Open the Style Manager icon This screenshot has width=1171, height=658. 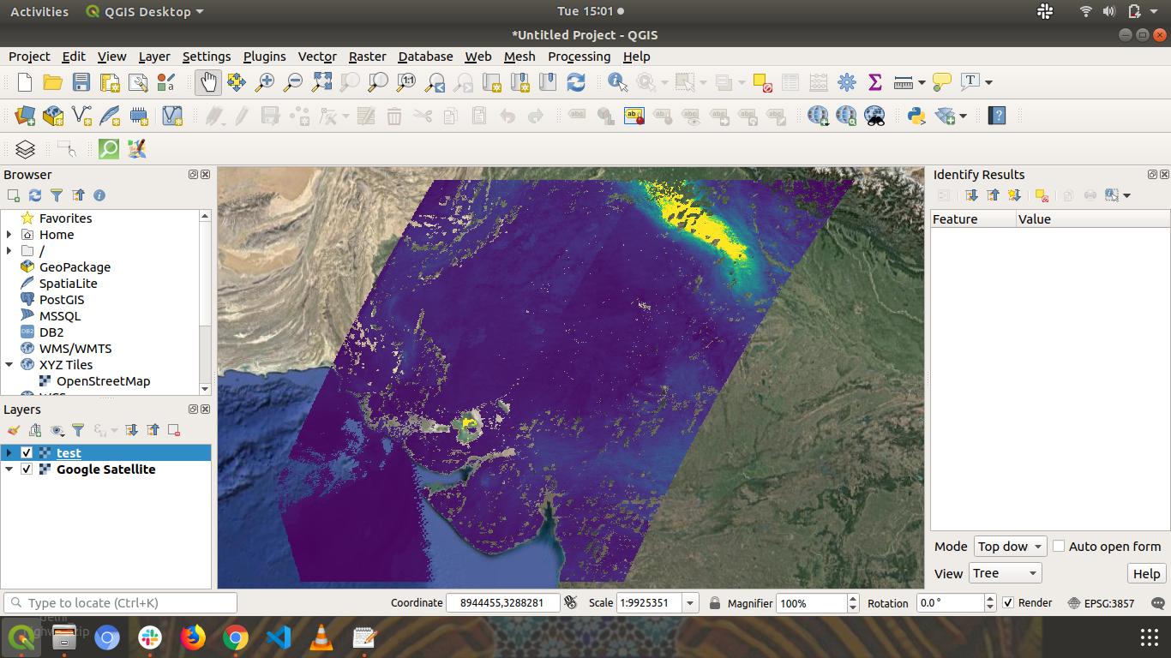point(166,82)
